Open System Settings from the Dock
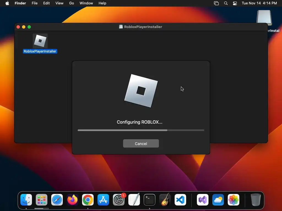This screenshot has width=282, height=211. pyautogui.click(x=119, y=200)
